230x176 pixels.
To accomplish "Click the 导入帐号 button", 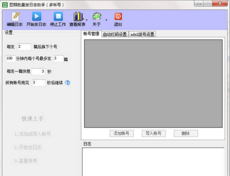I will (154, 133).
